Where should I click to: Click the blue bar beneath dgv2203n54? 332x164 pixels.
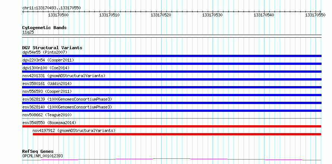[x=172, y=64]
